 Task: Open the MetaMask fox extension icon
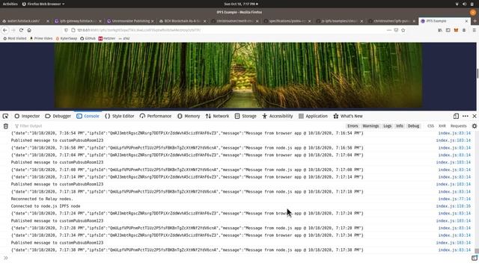pyautogui.click(x=456, y=30)
